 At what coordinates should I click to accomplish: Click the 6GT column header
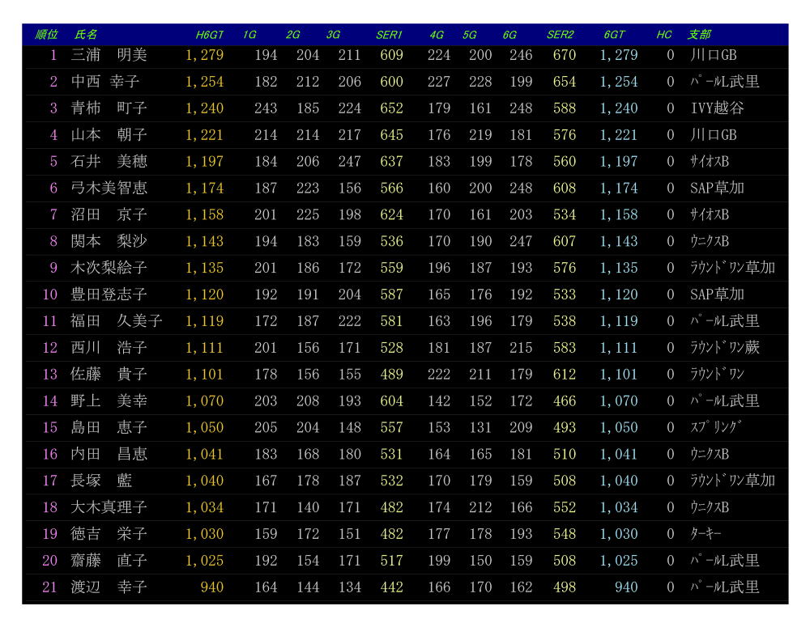614,35
